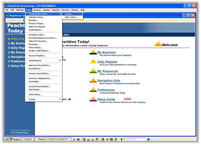This screenshot has height=144, width=201.
Task: Expand the Quotes/Sales Orders submenu
Action: (x=44, y=14)
